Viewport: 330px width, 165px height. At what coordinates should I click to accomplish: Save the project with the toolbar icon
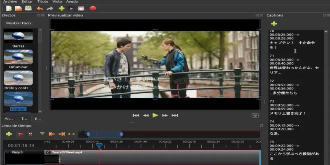click(x=28, y=8)
